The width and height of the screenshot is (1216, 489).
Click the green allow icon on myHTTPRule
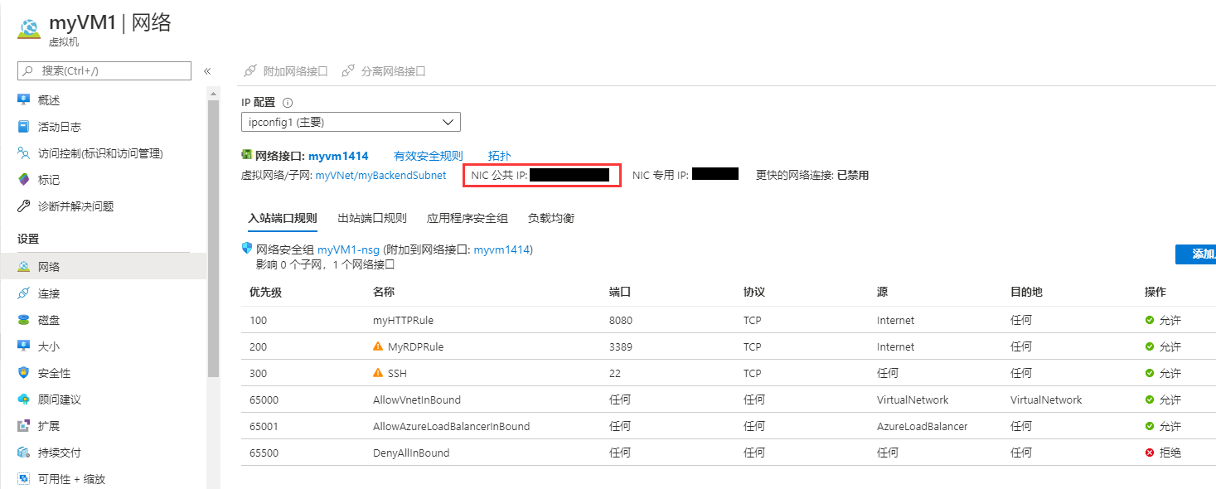pos(1150,320)
